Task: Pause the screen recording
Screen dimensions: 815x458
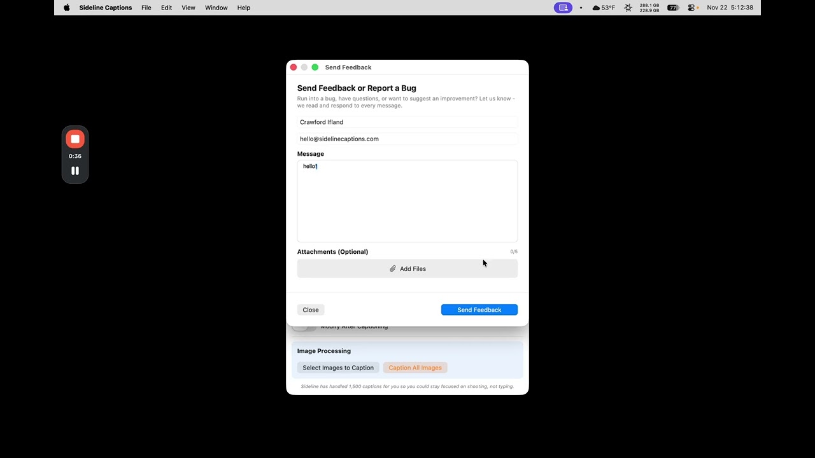Action: pos(75,170)
